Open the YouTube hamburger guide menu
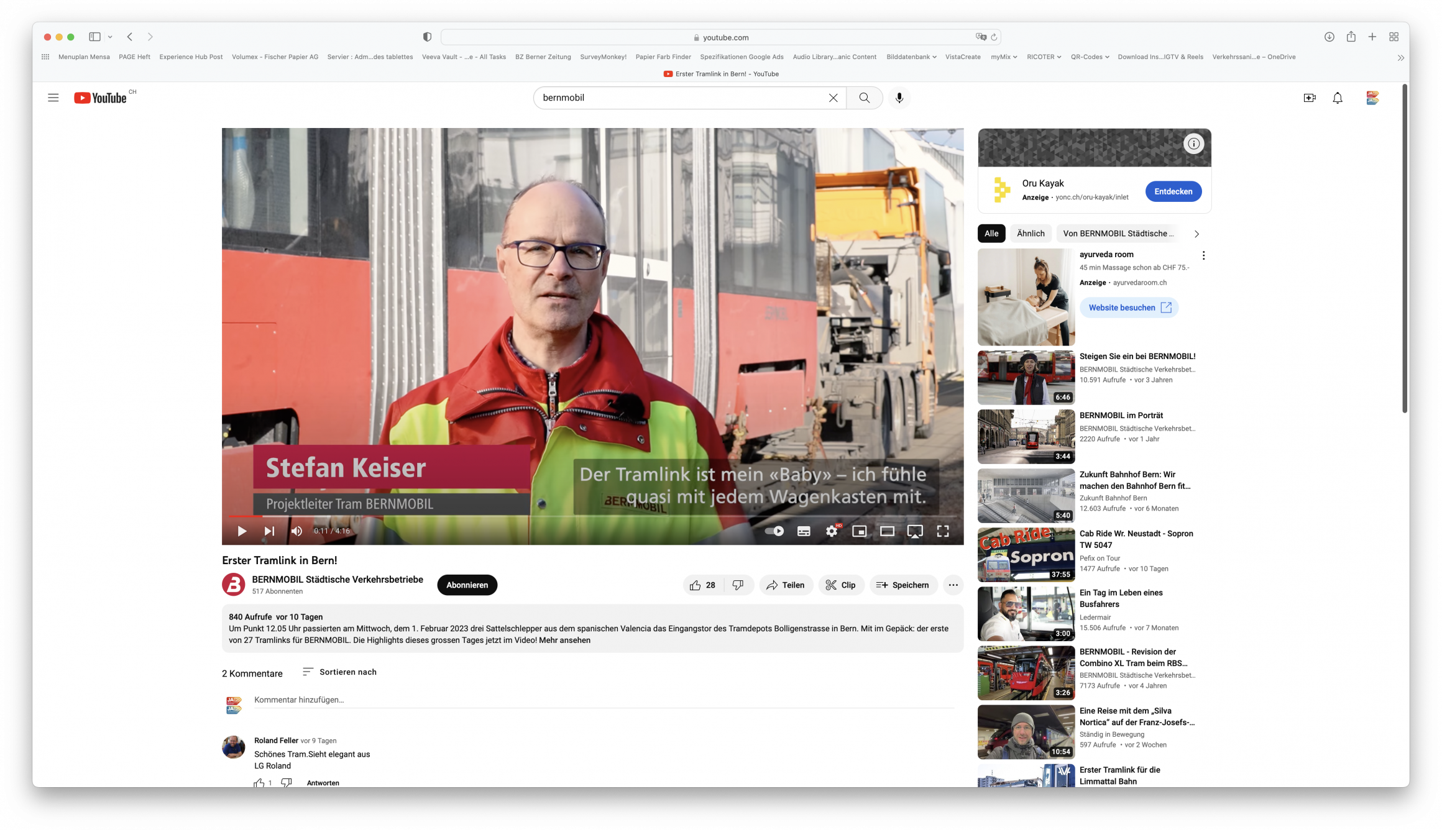Image resolution: width=1442 pixels, height=830 pixels. [x=53, y=98]
